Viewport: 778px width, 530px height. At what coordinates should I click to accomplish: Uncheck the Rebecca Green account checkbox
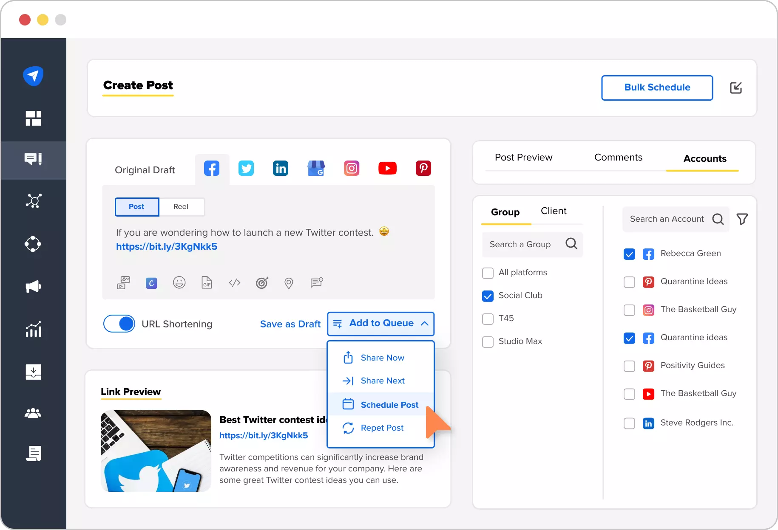tap(629, 254)
